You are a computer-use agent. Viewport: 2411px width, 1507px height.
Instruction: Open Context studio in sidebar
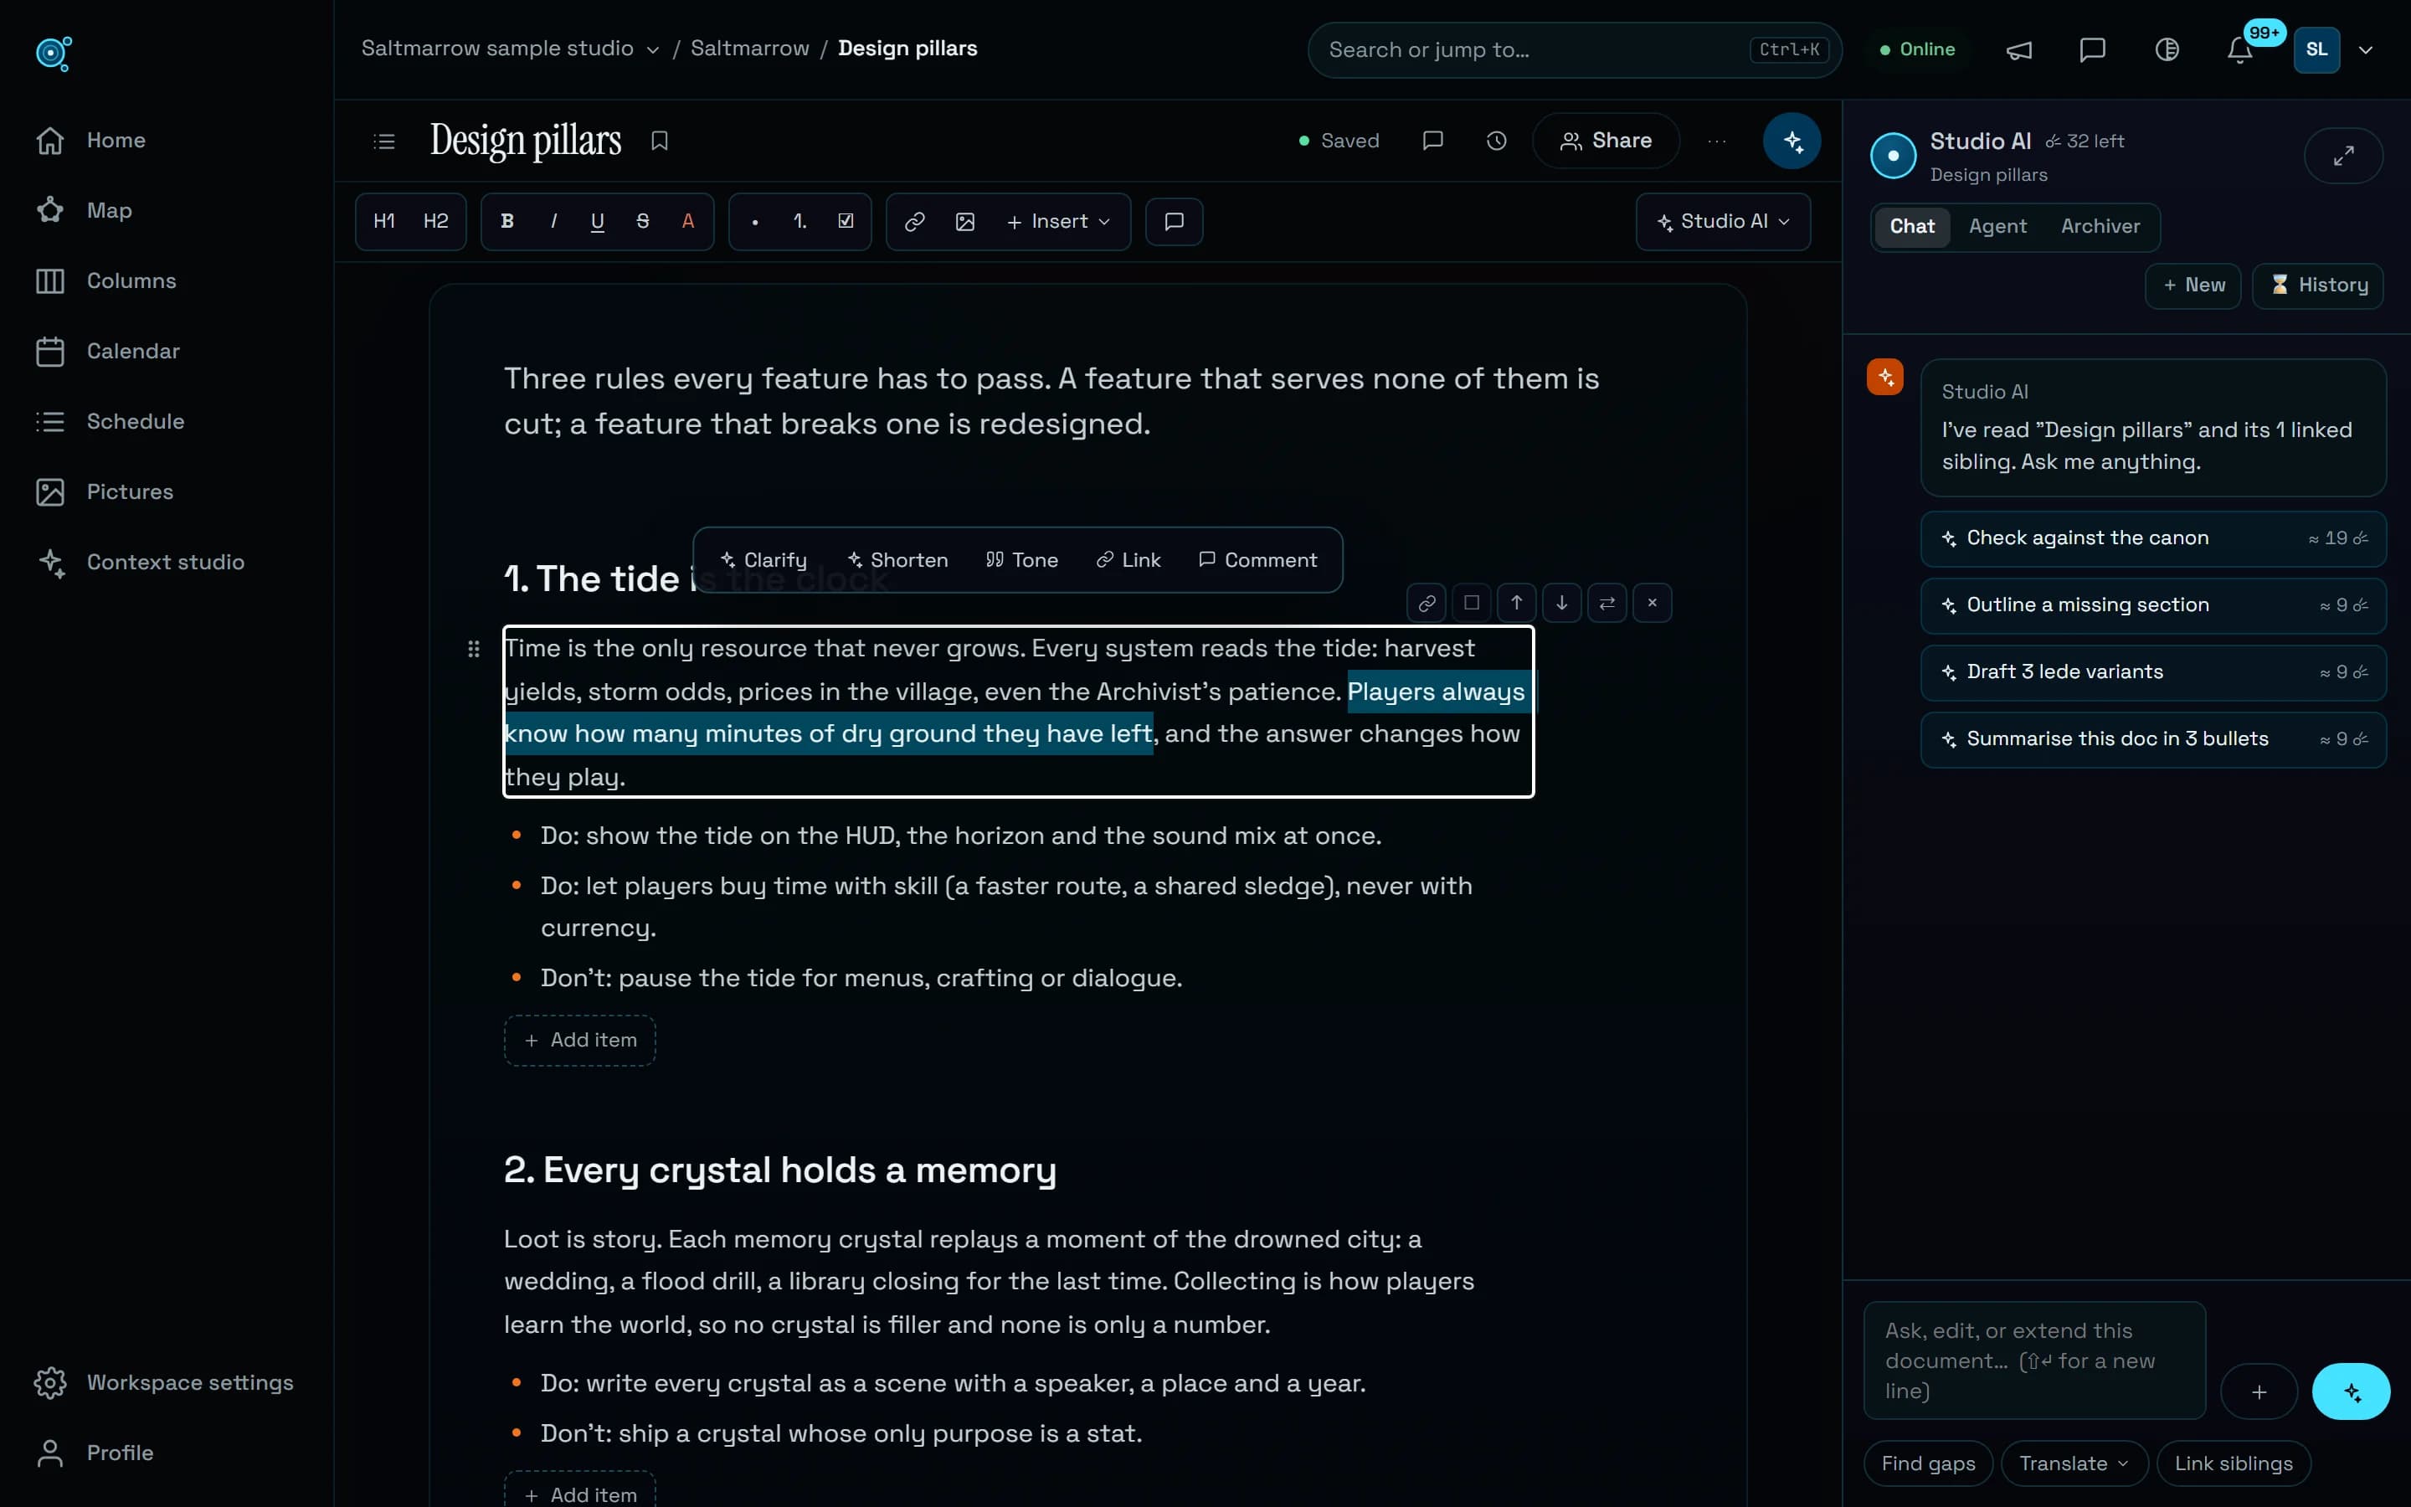[166, 562]
